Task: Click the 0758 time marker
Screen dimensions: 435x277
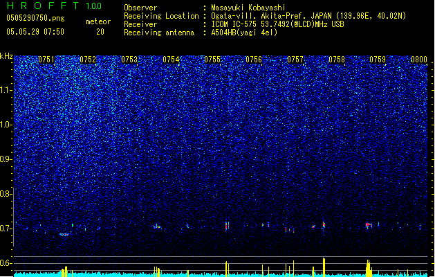Action: tap(337, 60)
